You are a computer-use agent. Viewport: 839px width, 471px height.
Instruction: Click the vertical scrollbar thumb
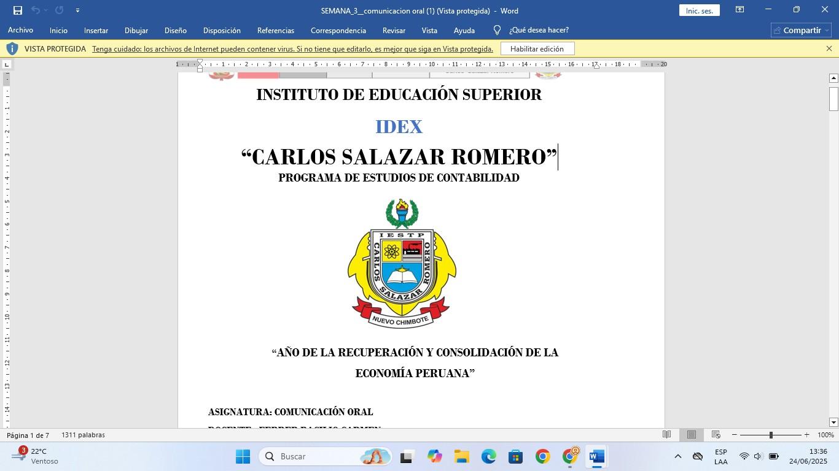[x=833, y=99]
